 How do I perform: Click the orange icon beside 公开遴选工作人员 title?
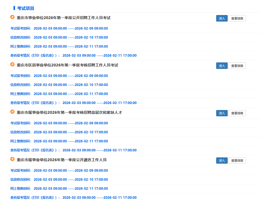[x=12, y=159]
